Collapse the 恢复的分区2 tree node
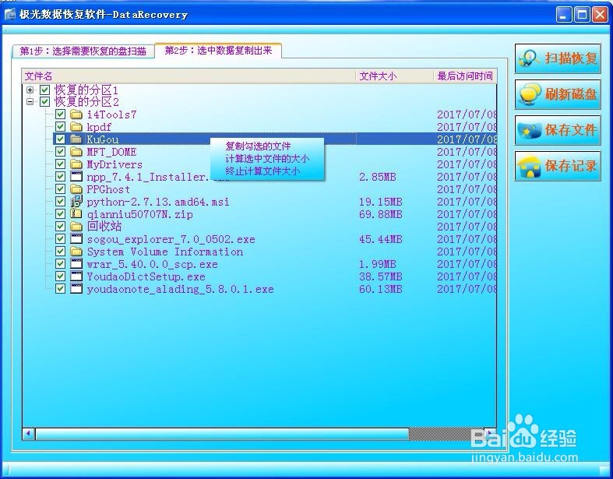Viewport: 613px width, 479px height. [x=30, y=102]
